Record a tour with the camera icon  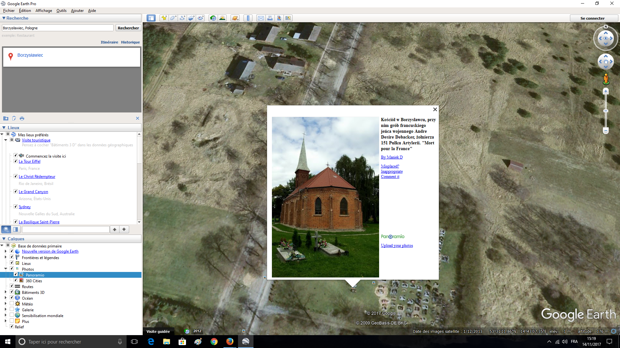coord(201,18)
